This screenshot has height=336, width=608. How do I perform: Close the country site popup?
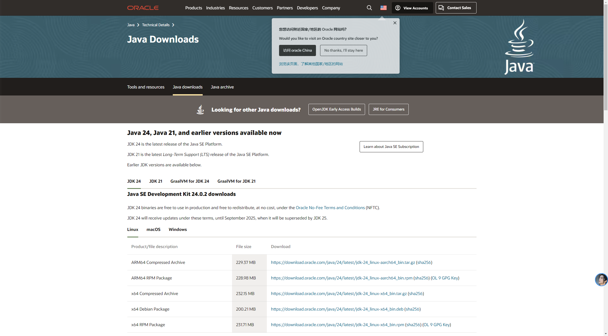[395, 23]
